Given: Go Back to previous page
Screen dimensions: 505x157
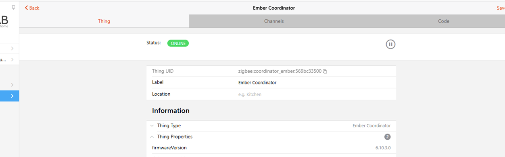Looking at the screenshot, I should [x=32, y=8].
